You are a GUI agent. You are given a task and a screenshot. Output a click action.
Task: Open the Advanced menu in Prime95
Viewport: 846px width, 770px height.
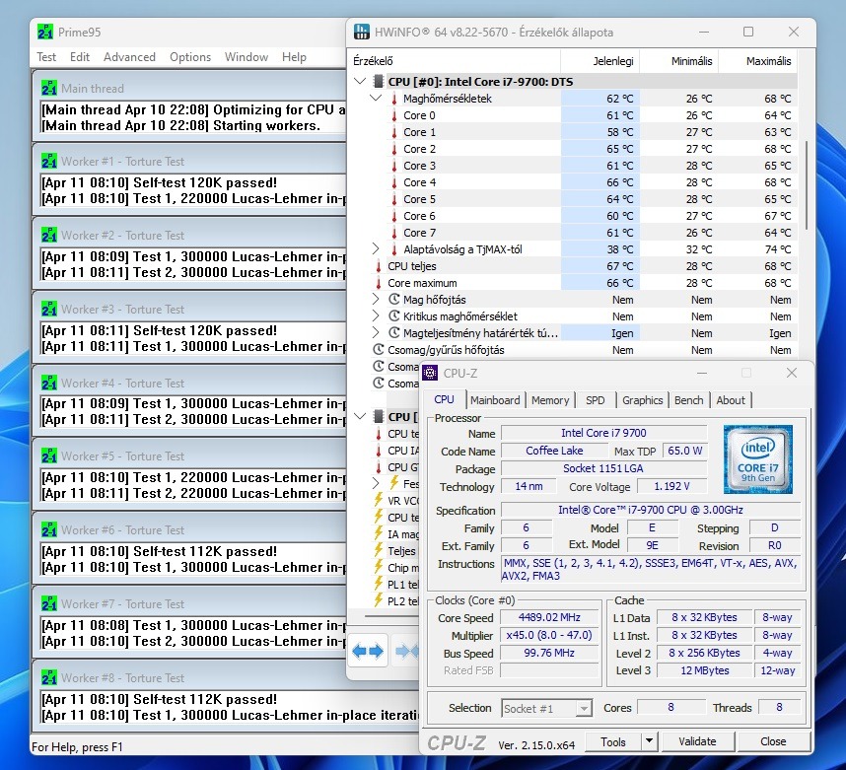point(129,56)
